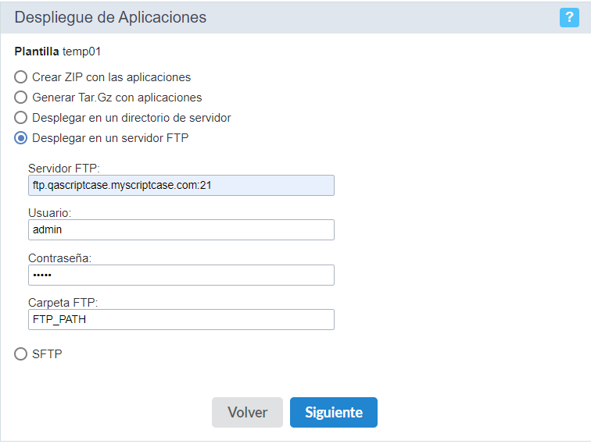Focus the Servidor FTP address field
Viewport: 591px width, 444px height.
pyautogui.click(x=181, y=185)
